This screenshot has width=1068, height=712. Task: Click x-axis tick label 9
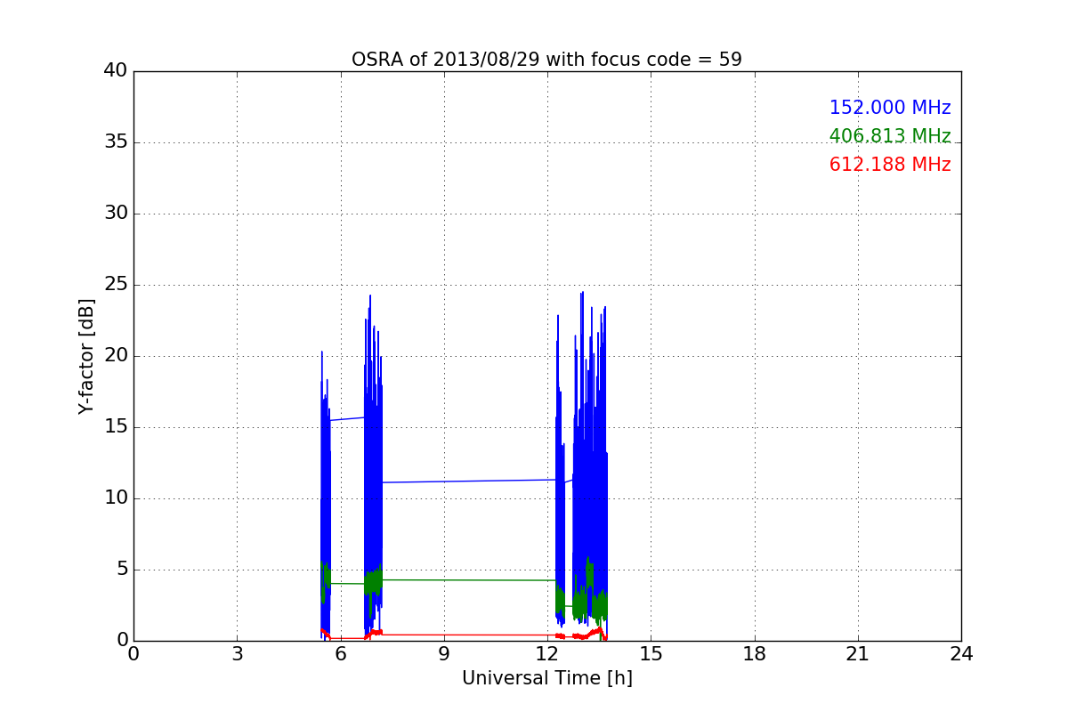click(x=444, y=654)
